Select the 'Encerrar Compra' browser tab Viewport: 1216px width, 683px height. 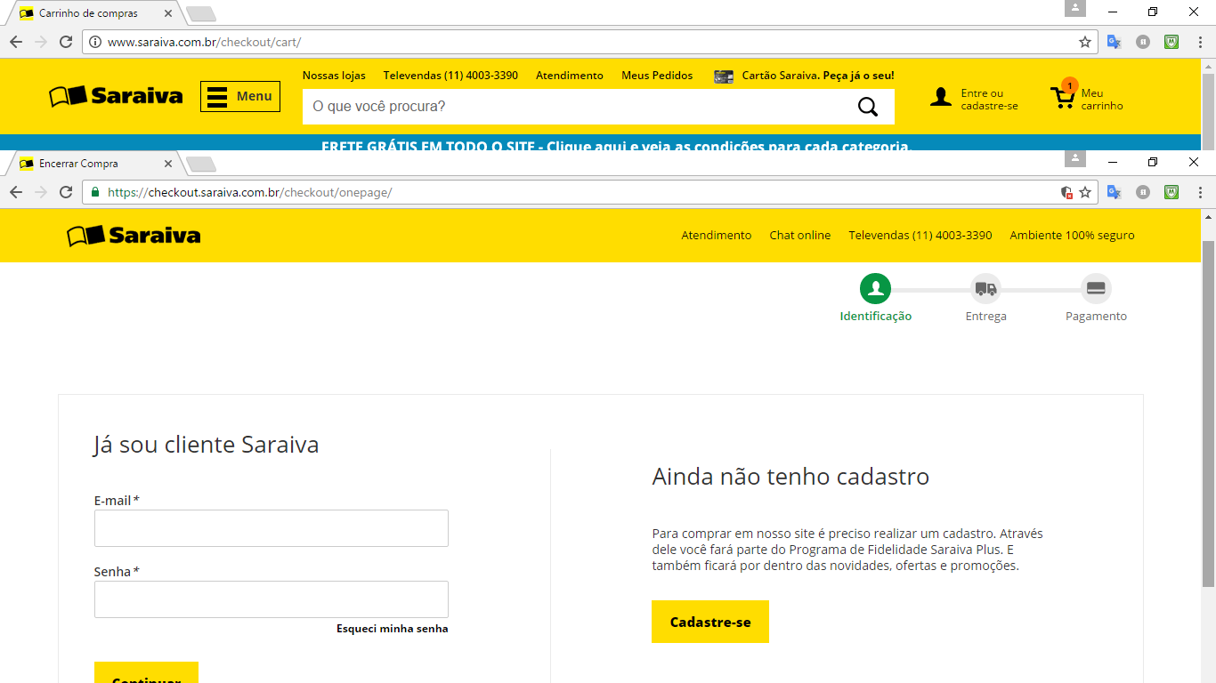pos(93,164)
